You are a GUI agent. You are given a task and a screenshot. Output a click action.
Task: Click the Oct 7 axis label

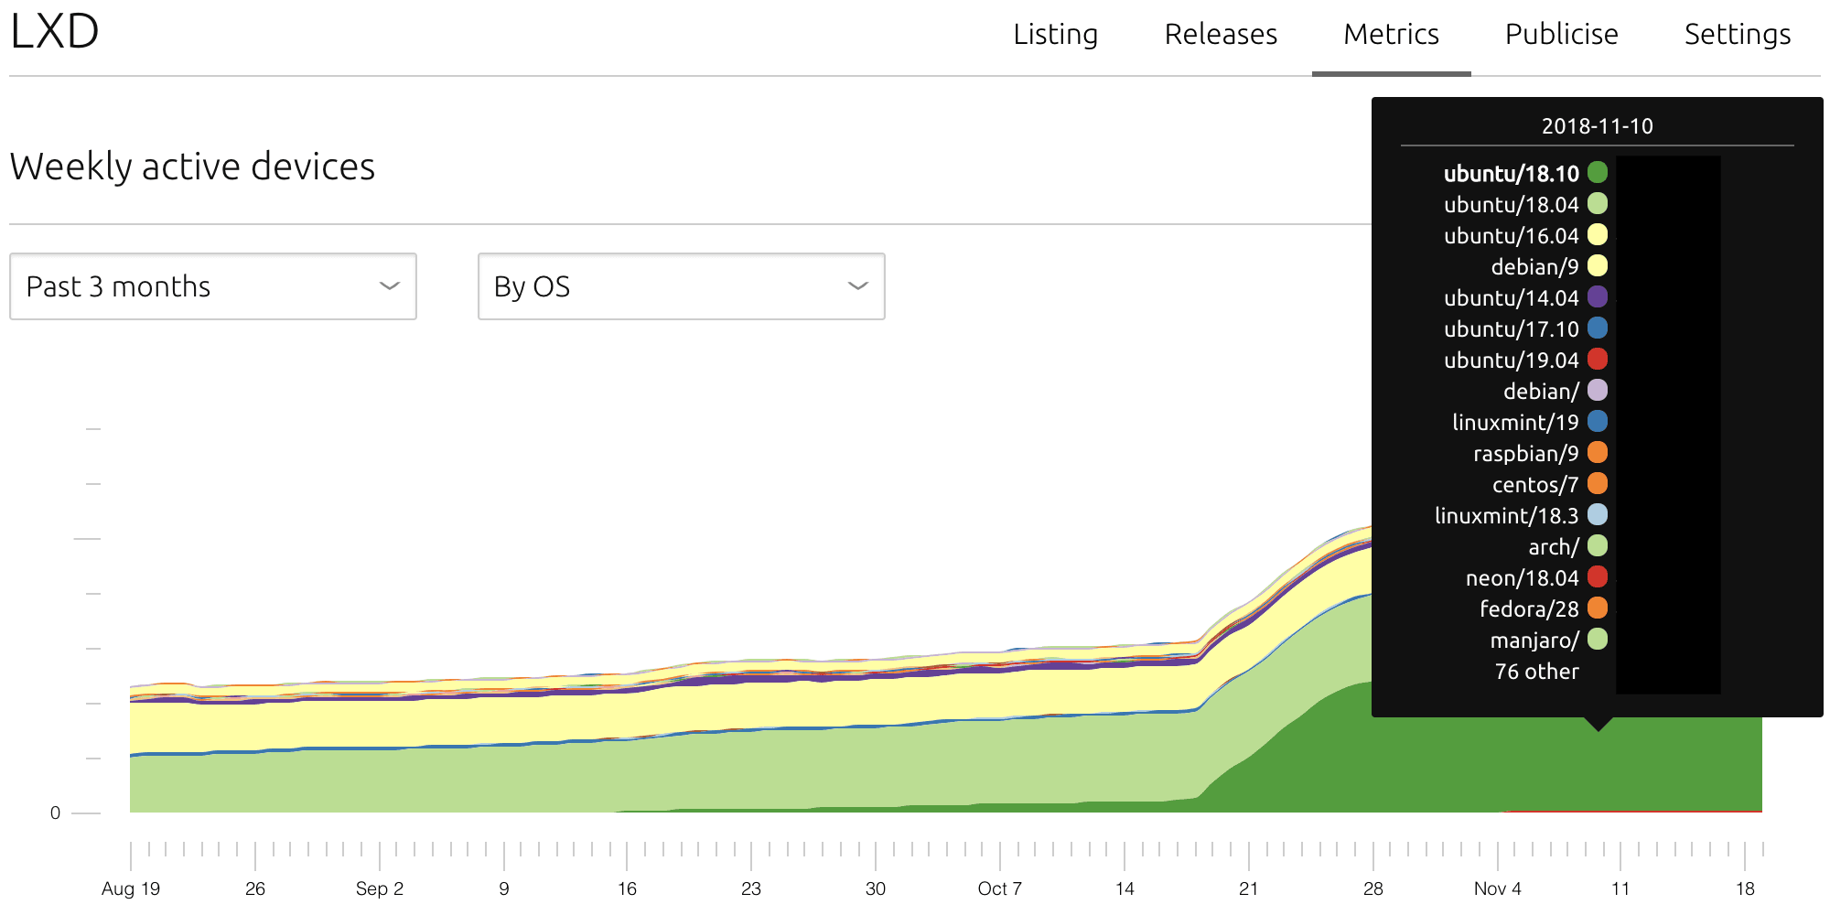tap(1000, 888)
